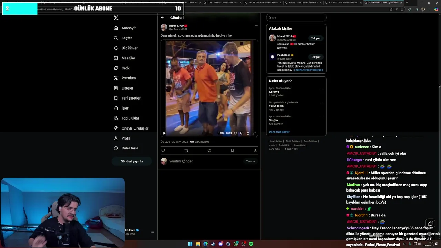Open WhatsApp from the taskbar
Image resolution: width=441 pixels, height=248 pixels.
point(236,244)
